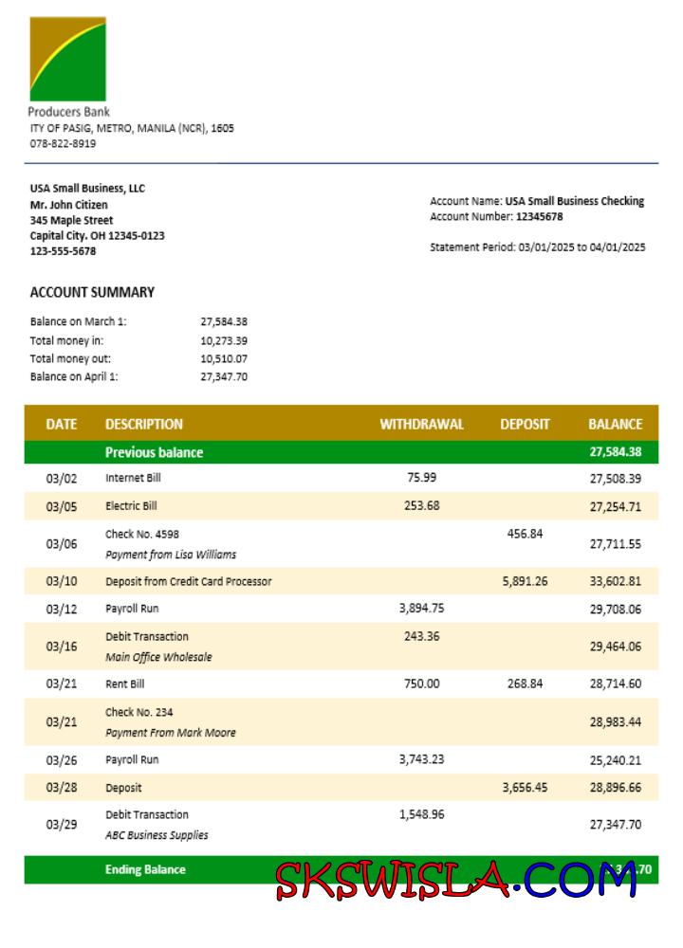The width and height of the screenshot is (683, 948).
Task: Select the ACCOUNT SUMMARY heading
Action: click(92, 292)
